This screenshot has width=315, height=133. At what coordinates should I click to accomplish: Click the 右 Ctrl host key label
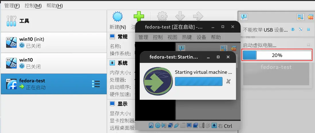pos(225,126)
